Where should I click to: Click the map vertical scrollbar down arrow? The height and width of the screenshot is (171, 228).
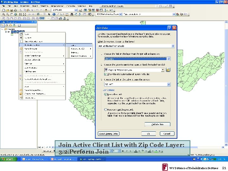[226, 144]
